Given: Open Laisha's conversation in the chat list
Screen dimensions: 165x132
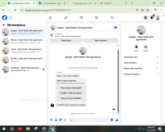Looking at the screenshot, I should [23, 50].
